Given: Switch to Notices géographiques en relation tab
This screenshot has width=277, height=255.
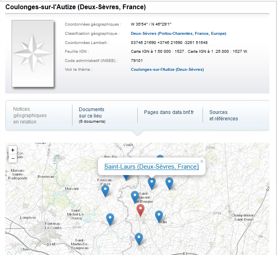Looking at the screenshot, I should [x=30, y=115].
